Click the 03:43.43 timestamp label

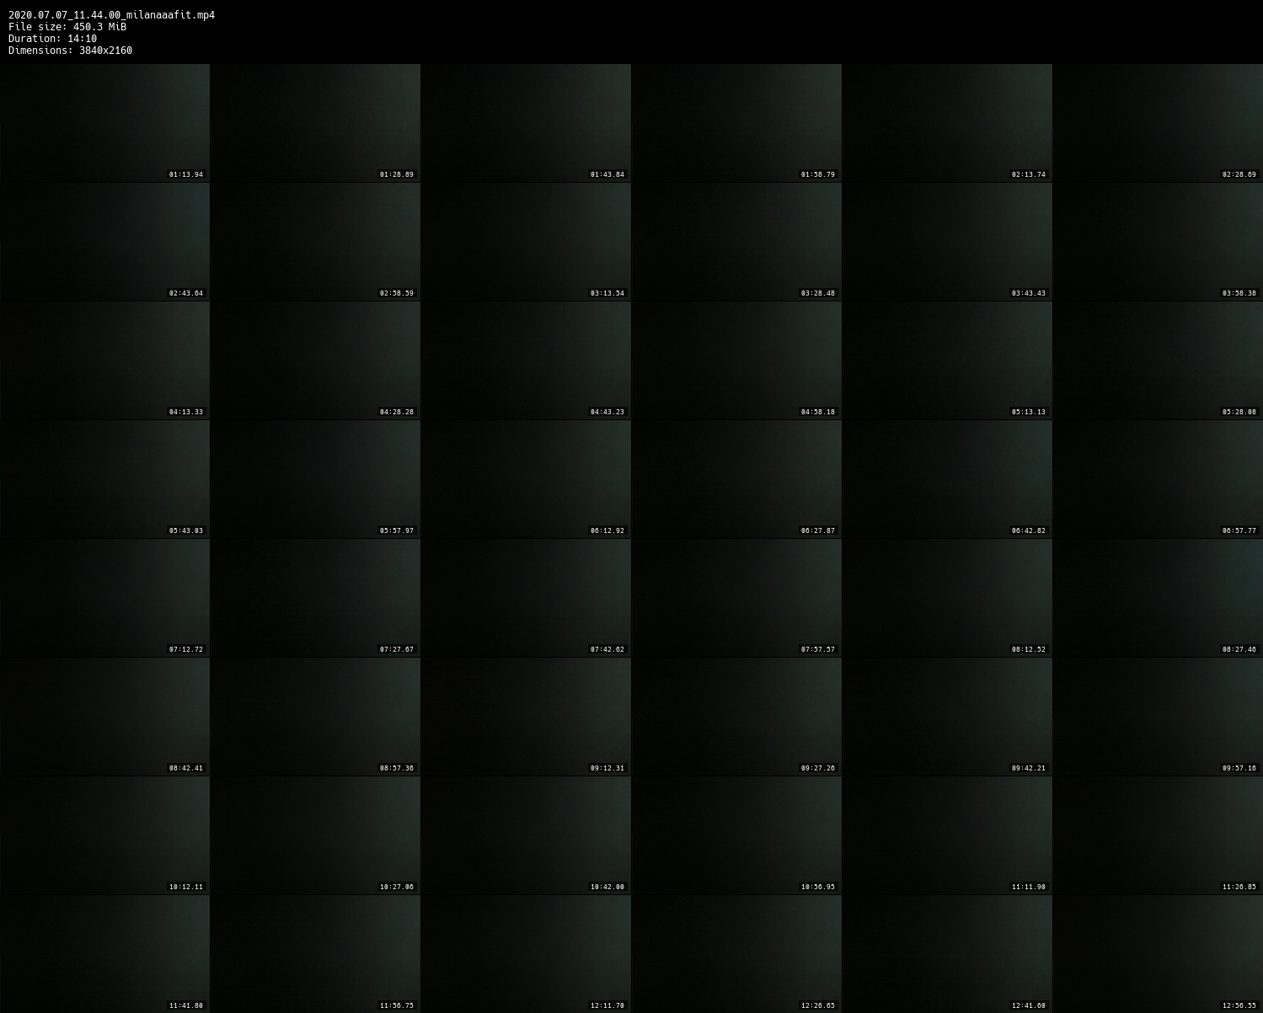1028,294
